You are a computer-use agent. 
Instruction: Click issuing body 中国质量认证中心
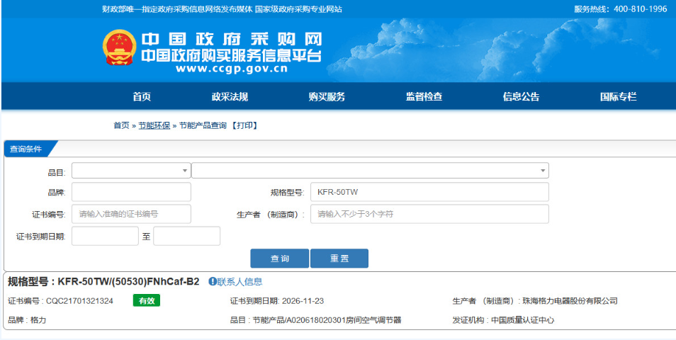pyautogui.click(x=522, y=320)
